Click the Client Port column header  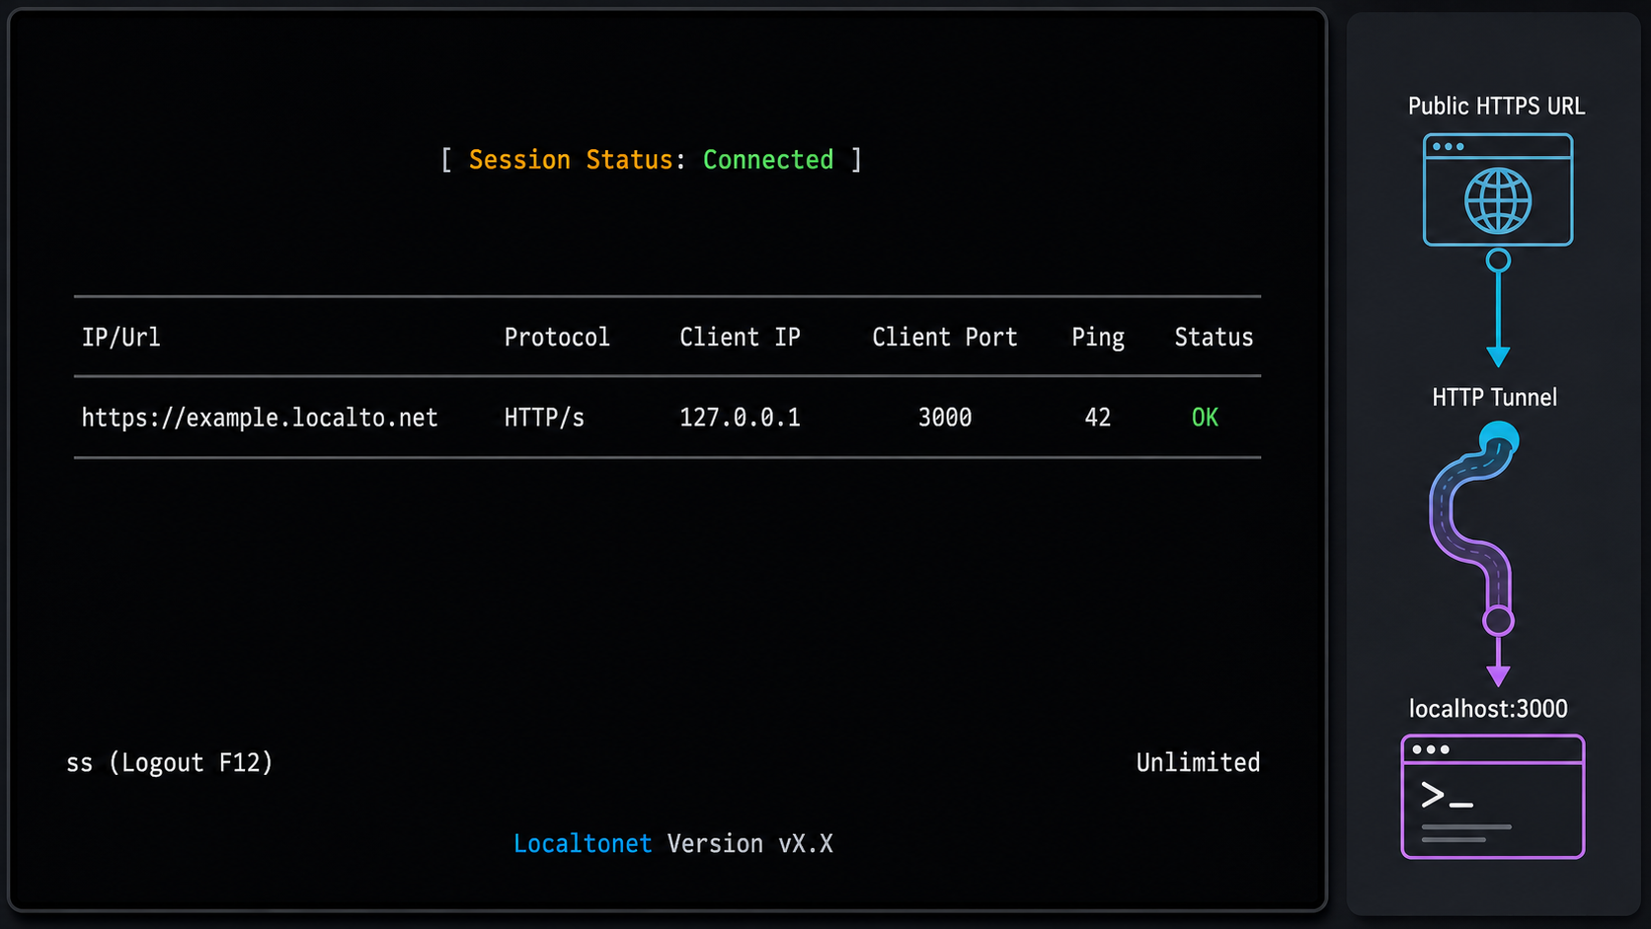944,338
